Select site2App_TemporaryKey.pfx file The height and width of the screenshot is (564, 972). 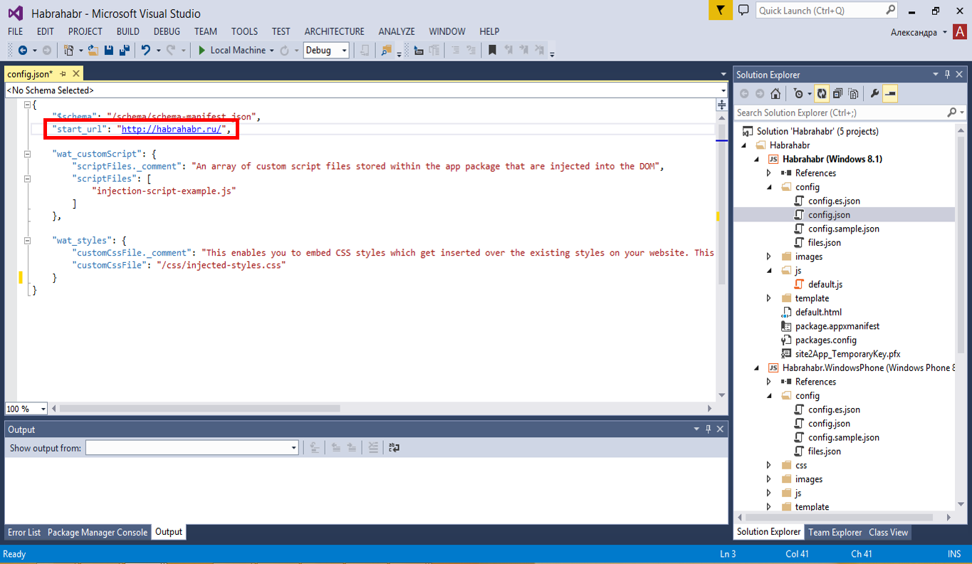848,354
